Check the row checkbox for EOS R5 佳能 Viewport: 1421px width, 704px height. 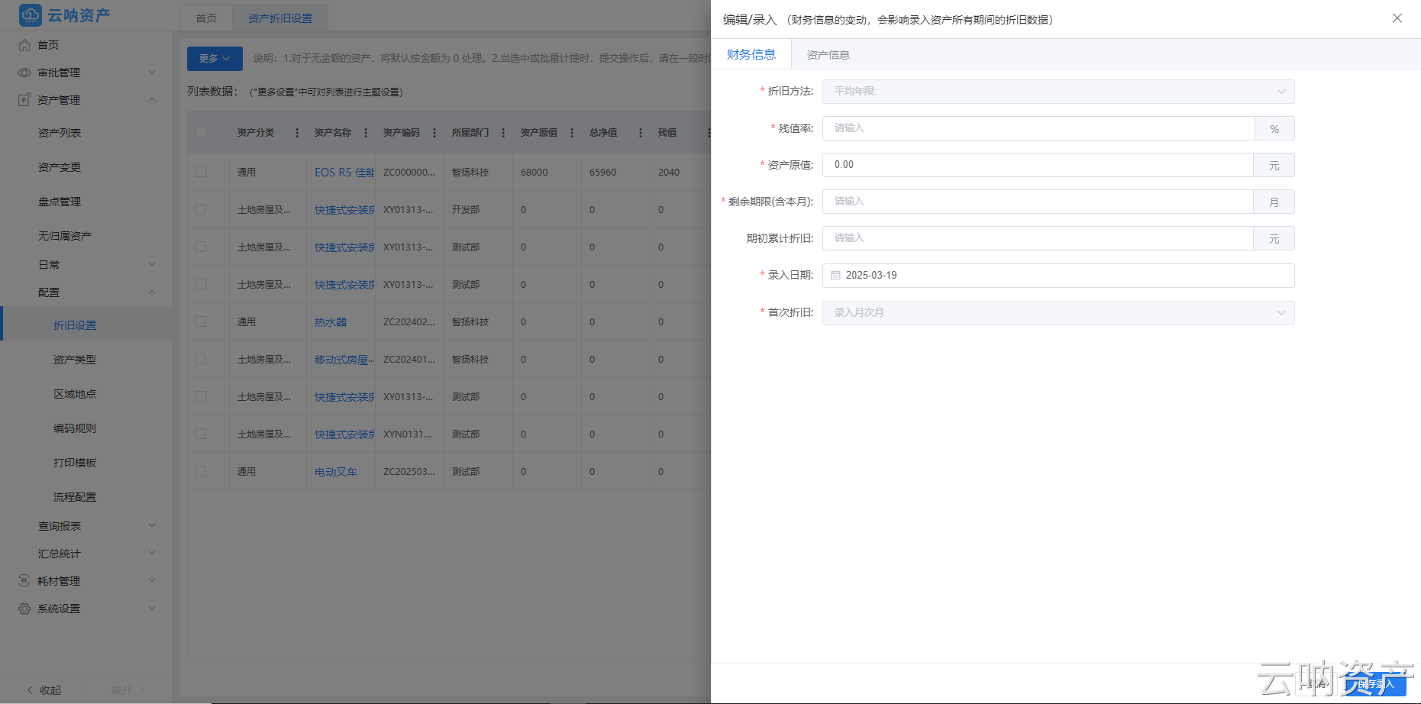pyautogui.click(x=201, y=172)
